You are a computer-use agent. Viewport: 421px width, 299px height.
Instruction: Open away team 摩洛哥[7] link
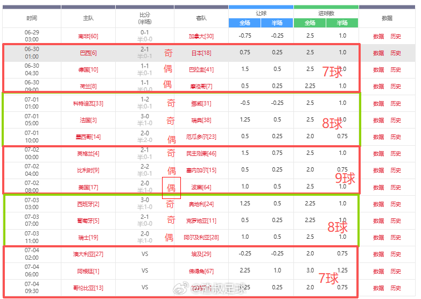pos(201,87)
